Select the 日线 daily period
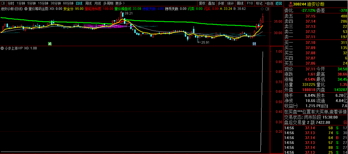Image resolution: width=348 pixels, height=154 pixels. [x=79, y=3]
